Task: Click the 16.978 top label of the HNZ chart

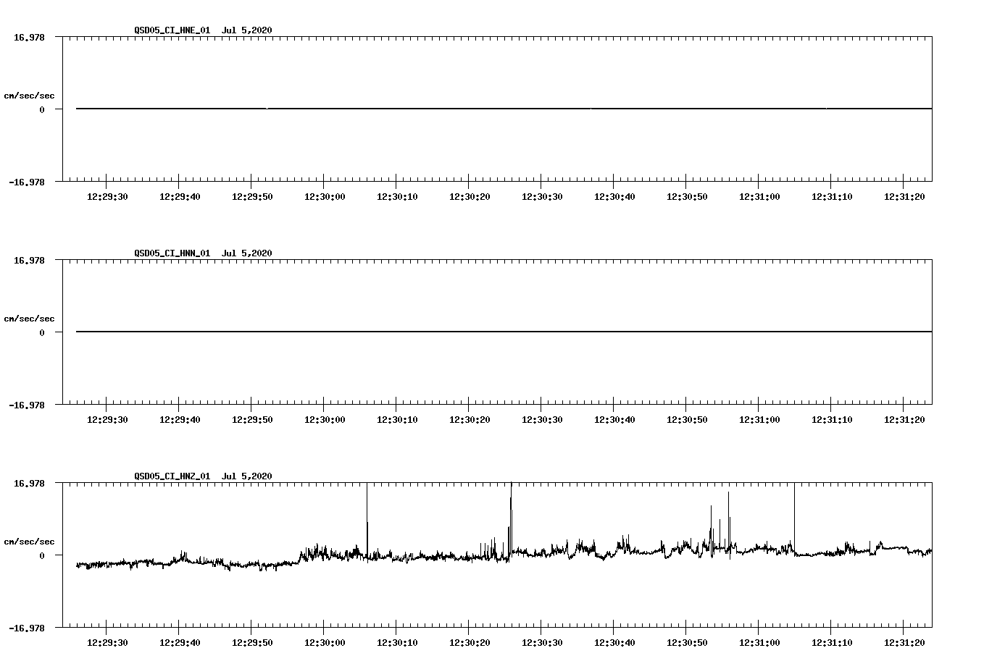Action: (x=29, y=483)
